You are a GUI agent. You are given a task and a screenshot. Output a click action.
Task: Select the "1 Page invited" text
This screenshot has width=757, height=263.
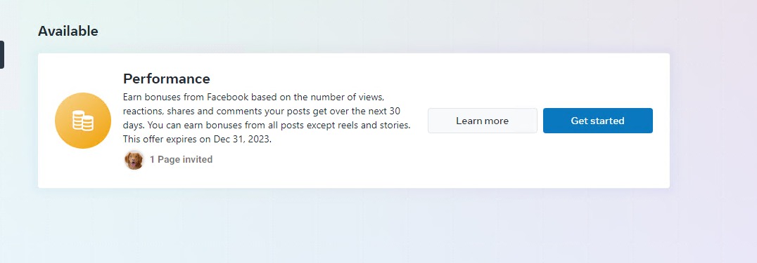pyautogui.click(x=181, y=159)
